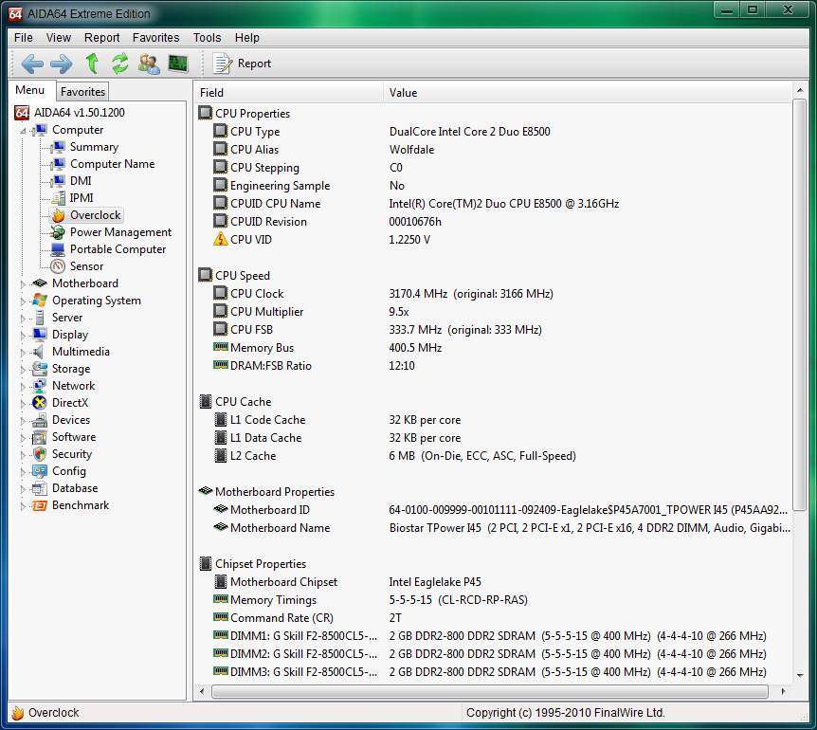Click the Motherboard chip icon in tree
Viewport: 817px width, 730px height.
coord(40,283)
